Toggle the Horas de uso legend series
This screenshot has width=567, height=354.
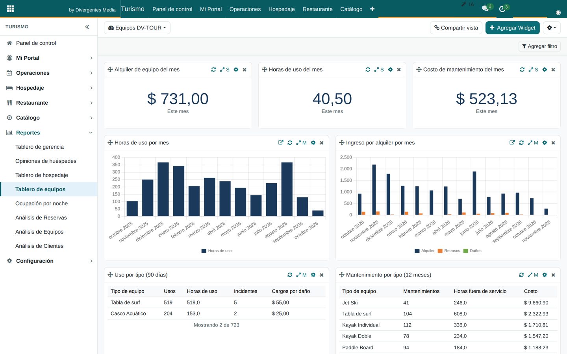point(217,251)
